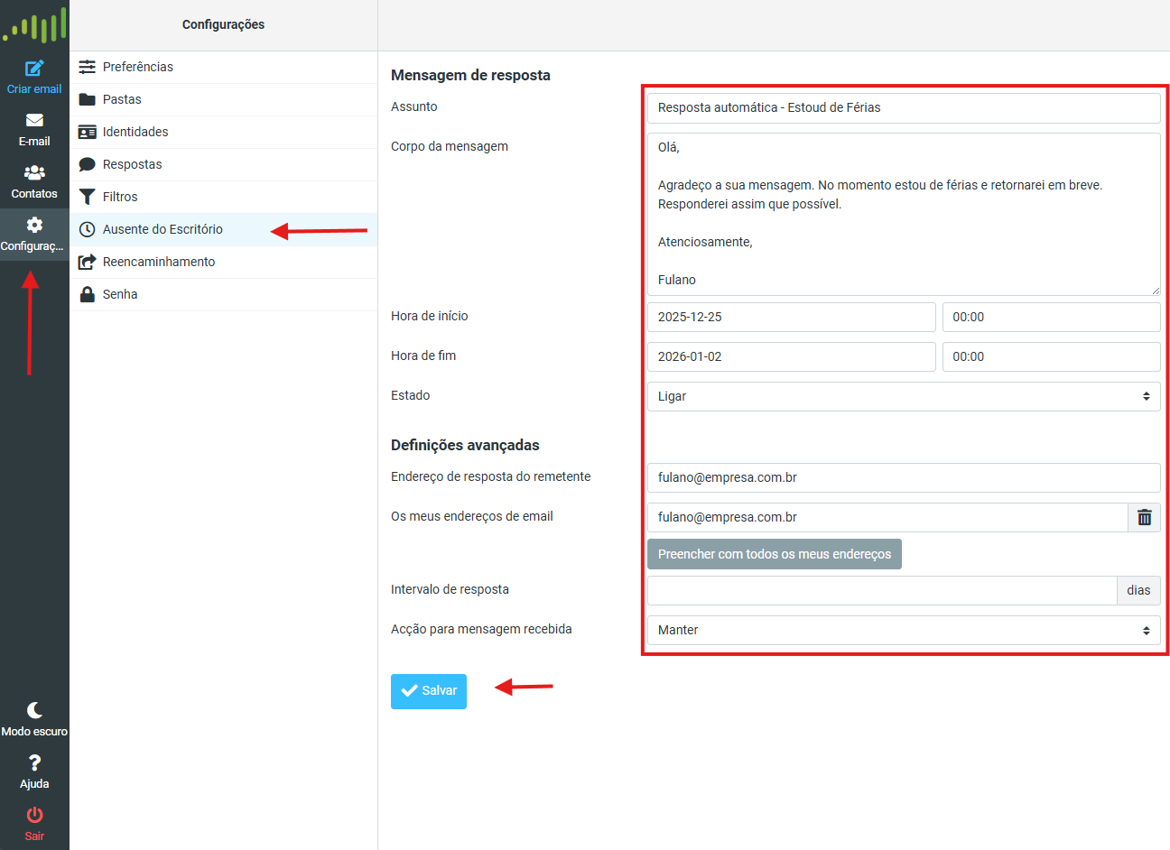Viewport: 1170px width, 850px height.
Task: Click the Hora de início date field
Action: 791,317
